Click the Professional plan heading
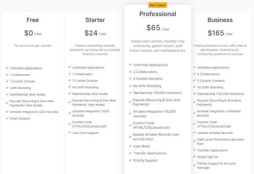 point(158,14)
